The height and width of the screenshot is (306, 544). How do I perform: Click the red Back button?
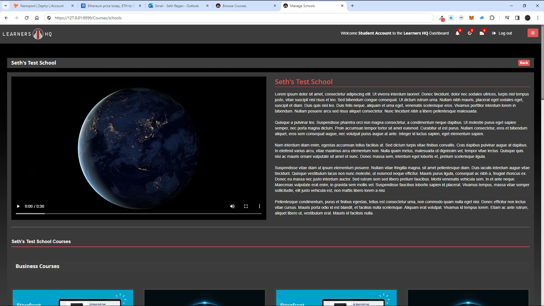click(524, 63)
